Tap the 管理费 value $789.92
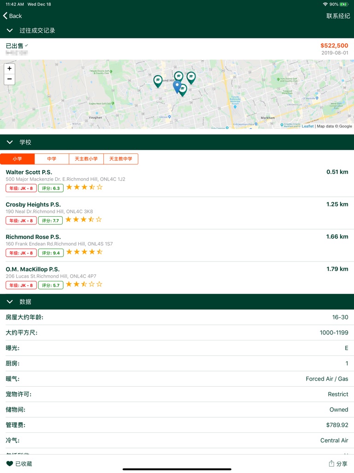 [337, 425]
